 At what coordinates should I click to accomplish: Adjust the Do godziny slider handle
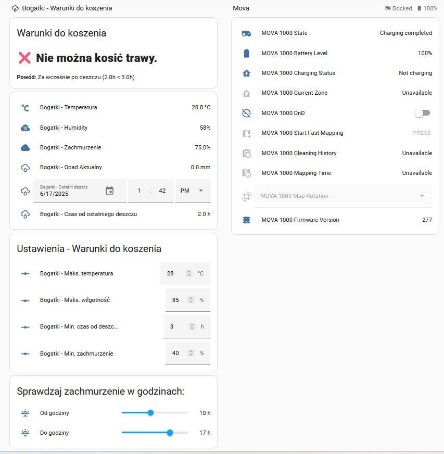click(x=170, y=433)
